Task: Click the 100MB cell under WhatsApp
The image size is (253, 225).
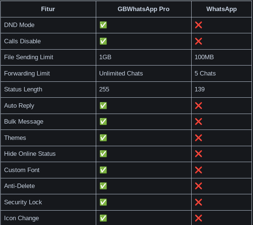Action: (204, 57)
